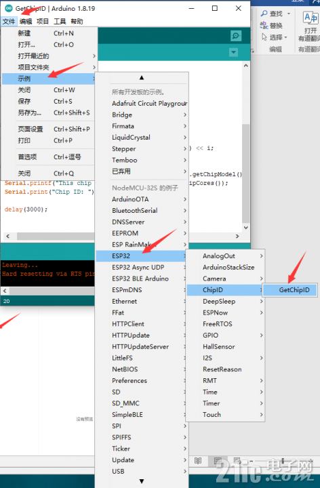320x488 pixels.
Task: Click 查找 find icon in Word ribbon
Action: [x=264, y=14]
